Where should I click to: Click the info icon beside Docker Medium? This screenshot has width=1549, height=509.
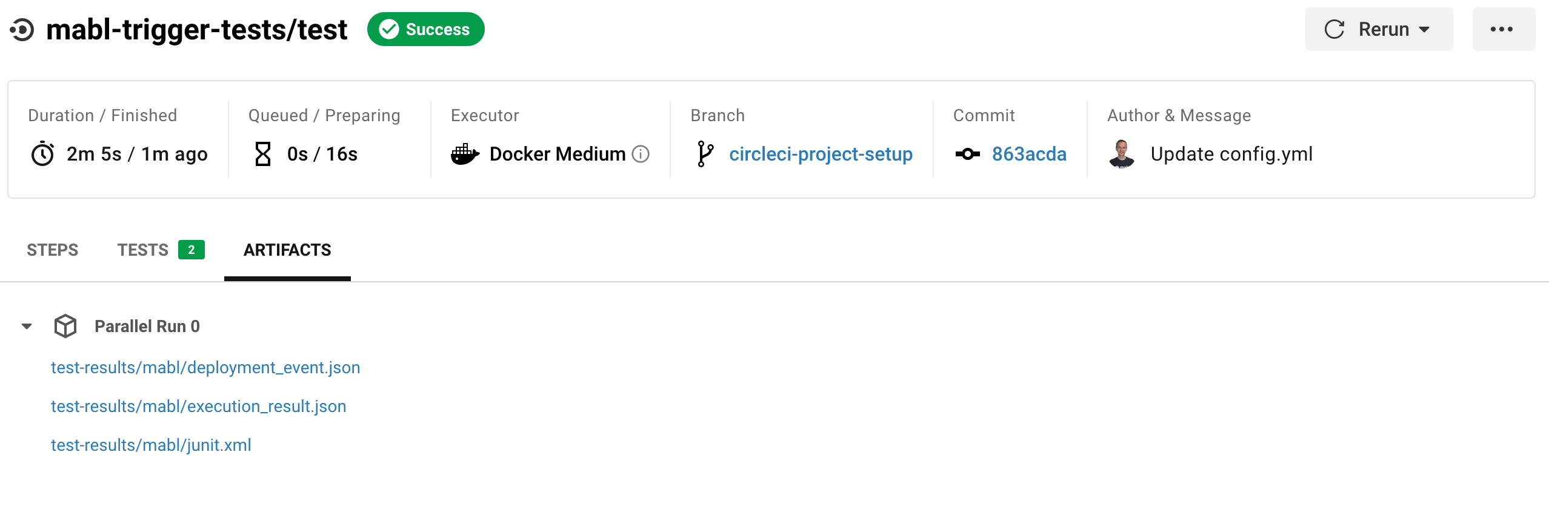coord(641,154)
